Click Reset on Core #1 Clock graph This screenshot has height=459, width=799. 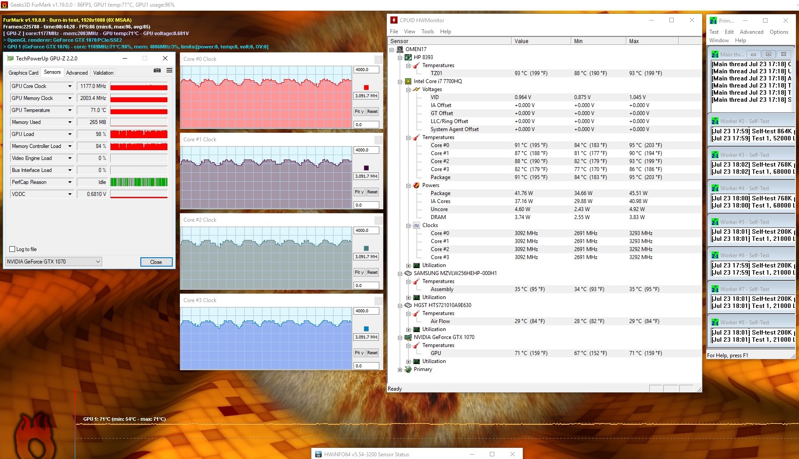(373, 192)
